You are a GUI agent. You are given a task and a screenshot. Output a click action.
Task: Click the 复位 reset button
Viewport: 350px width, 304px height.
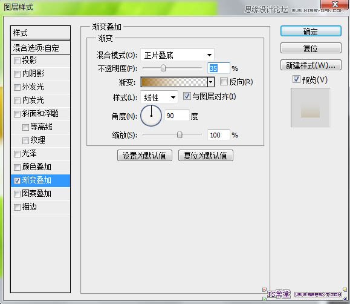tap(311, 48)
